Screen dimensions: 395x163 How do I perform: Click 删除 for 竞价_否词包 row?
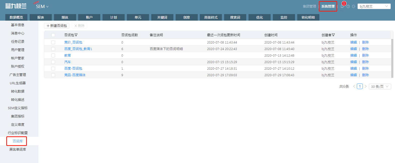coord(365,42)
